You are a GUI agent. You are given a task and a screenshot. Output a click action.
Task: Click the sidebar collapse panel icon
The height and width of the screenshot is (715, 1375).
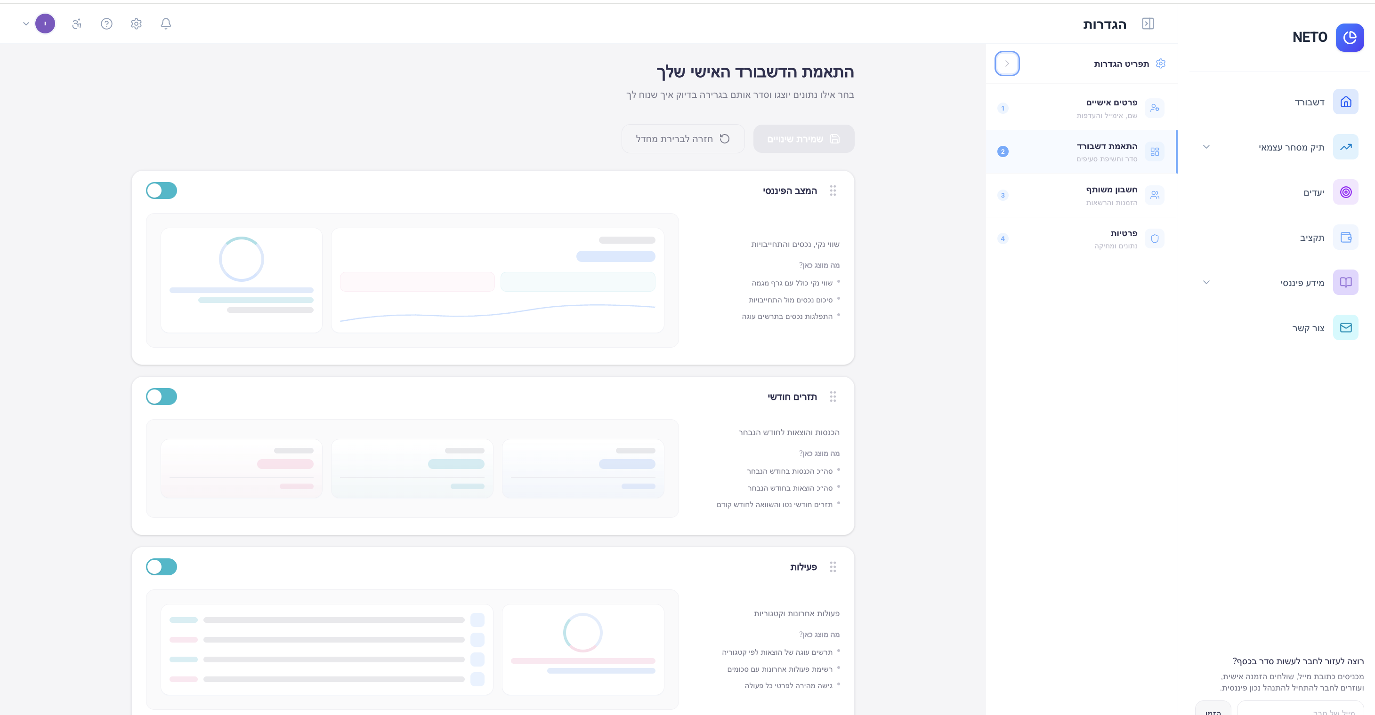click(1148, 24)
